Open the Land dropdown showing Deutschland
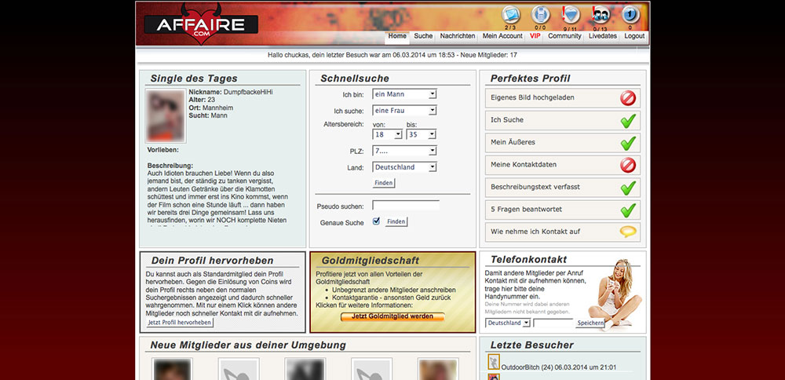The image size is (785, 380). 404,167
